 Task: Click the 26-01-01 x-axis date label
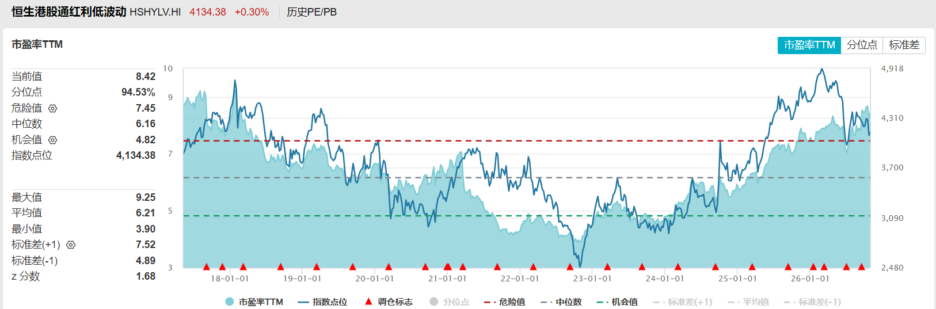(x=810, y=279)
